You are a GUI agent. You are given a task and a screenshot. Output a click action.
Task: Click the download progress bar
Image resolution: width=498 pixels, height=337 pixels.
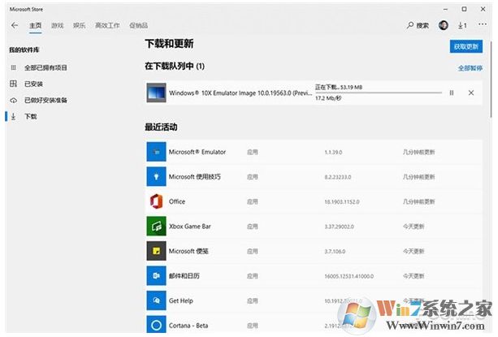pyautogui.click(x=379, y=93)
